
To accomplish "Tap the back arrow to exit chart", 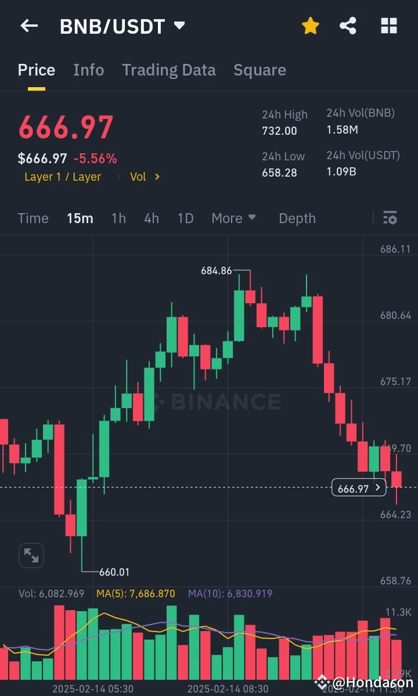I will click(29, 26).
